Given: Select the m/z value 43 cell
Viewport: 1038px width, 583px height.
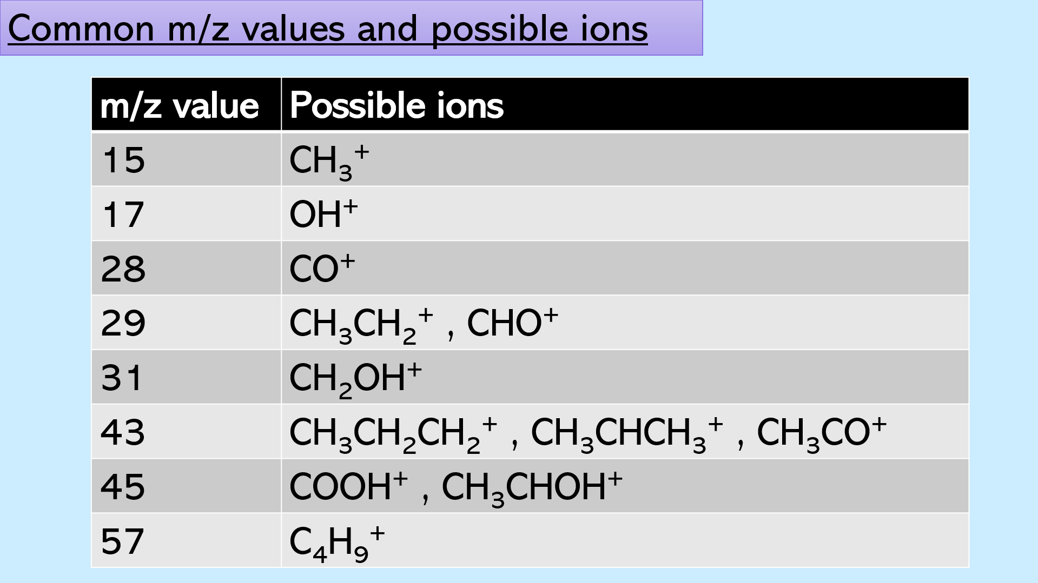Looking at the screenshot, I should (x=187, y=432).
